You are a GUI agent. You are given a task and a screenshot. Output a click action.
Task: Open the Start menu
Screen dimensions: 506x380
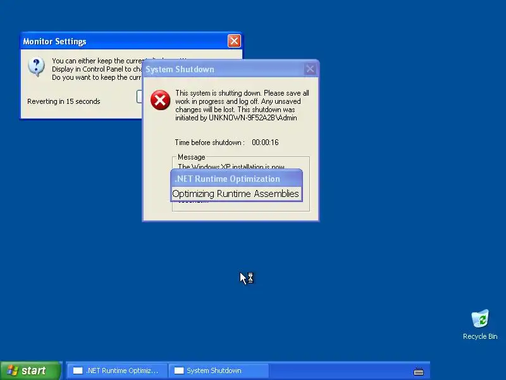pyautogui.click(x=30, y=370)
